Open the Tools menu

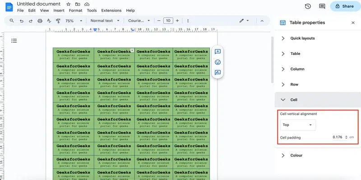(92, 10)
